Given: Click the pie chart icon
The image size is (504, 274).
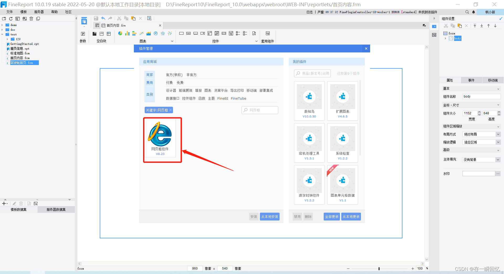Looking at the screenshot, I should point(120,33).
